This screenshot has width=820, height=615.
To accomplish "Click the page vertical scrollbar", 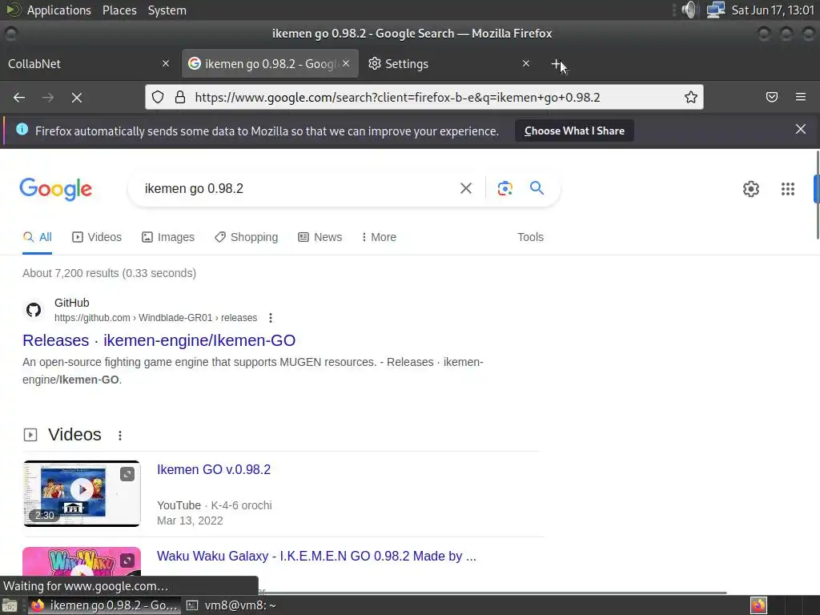I will point(817,195).
